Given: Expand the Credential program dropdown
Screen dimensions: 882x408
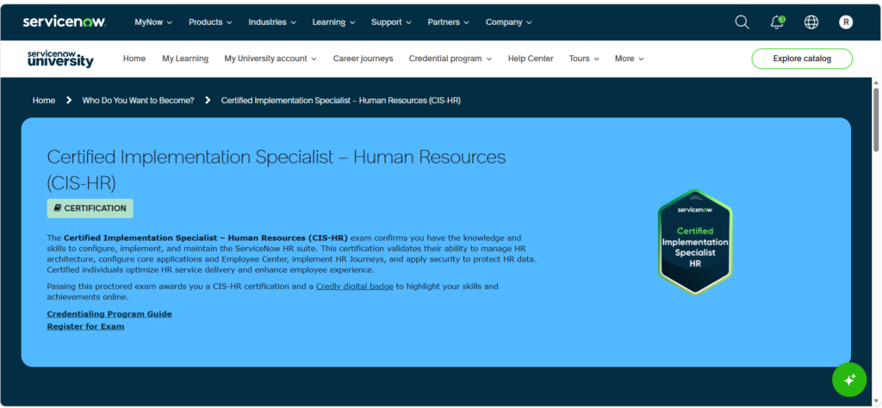Looking at the screenshot, I should 450,59.
